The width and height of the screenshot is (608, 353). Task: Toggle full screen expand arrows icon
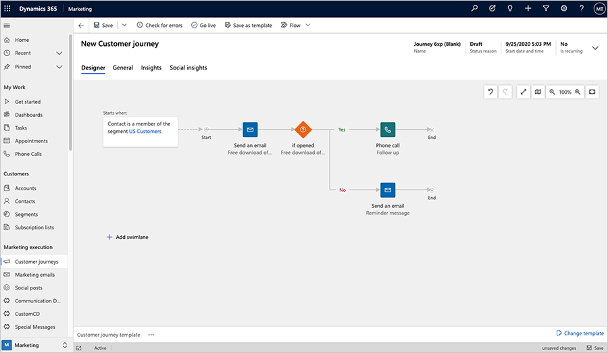(524, 92)
